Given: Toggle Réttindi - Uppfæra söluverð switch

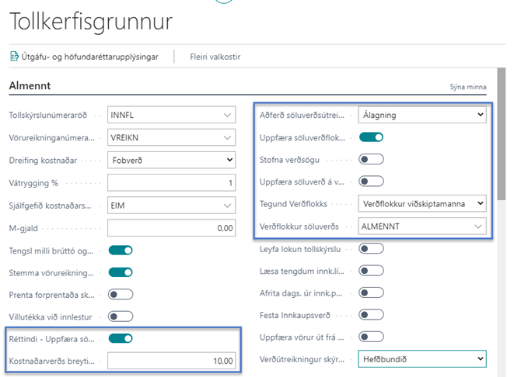Looking at the screenshot, I should [x=121, y=337].
